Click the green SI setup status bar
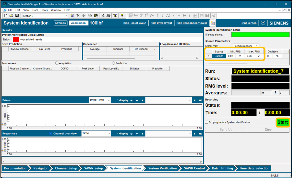This screenshot has height=178, width=292. [x=260, y=35]
